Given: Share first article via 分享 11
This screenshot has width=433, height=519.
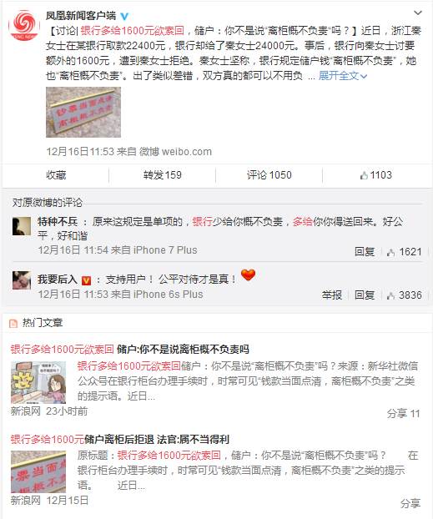Looking at the screenshot, I should click(x=403, y=413).
